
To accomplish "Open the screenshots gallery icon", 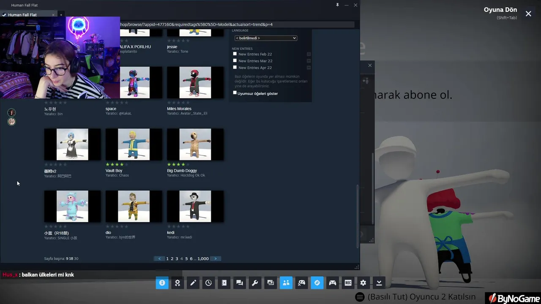I will 270,283.
